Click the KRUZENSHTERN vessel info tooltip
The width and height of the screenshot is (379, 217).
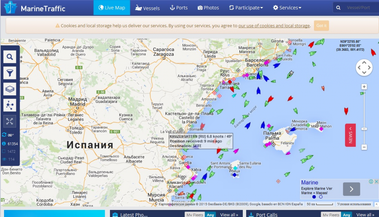tap(201, 141)
